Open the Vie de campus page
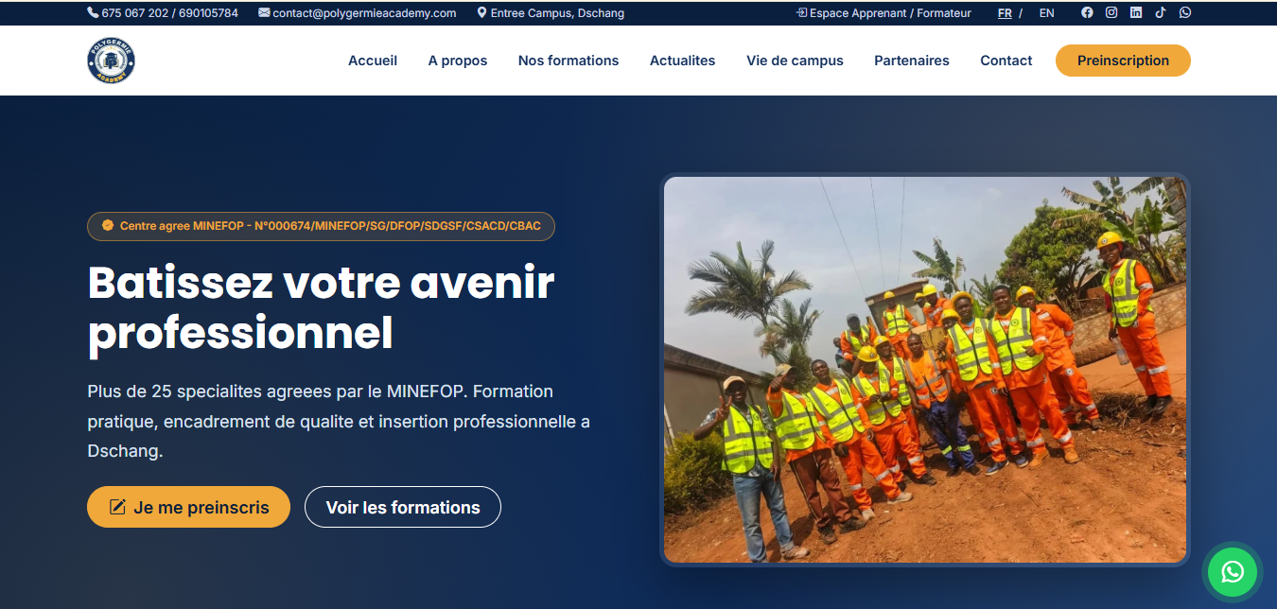1277x609 pixels. click(795, 61)
